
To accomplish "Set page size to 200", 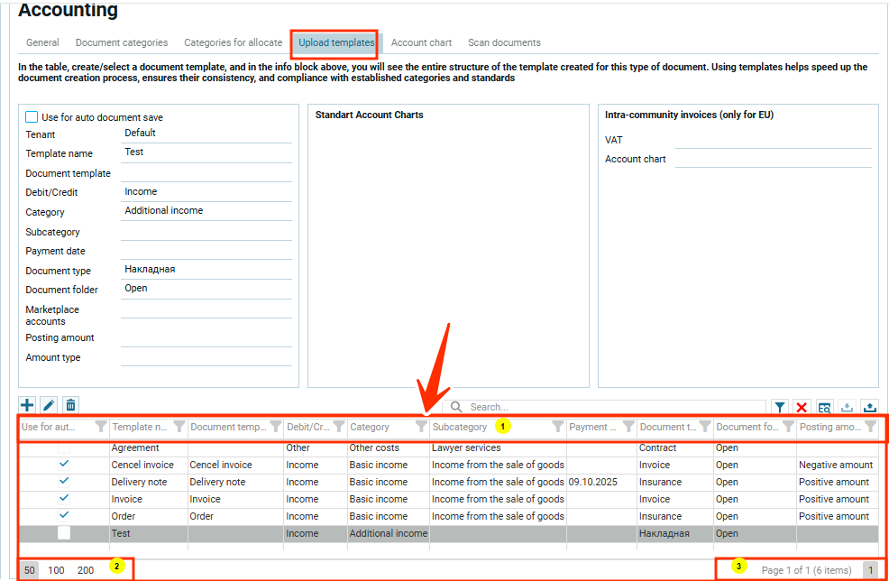I will 86,570.
